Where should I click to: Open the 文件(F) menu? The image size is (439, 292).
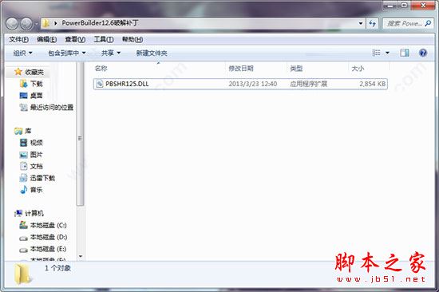pos(19,39)
